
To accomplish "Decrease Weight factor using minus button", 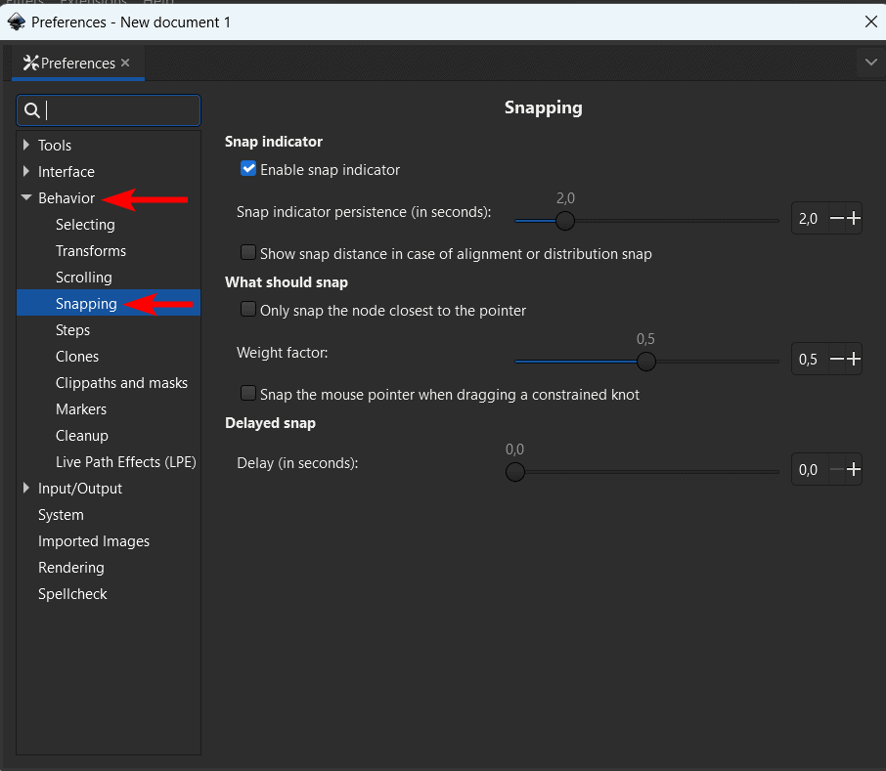I will click(836, 360).
